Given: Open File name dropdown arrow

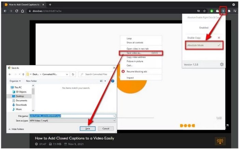Looking at the screenshot, I should (x=114, y=116).
